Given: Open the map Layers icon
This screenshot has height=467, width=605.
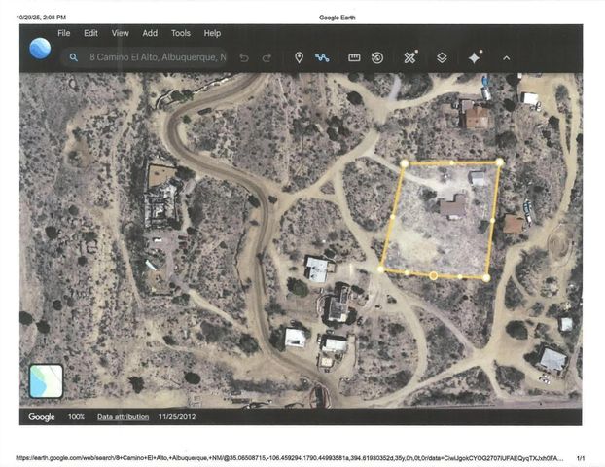Looking at the screenshot, I should tap(442, 57).
